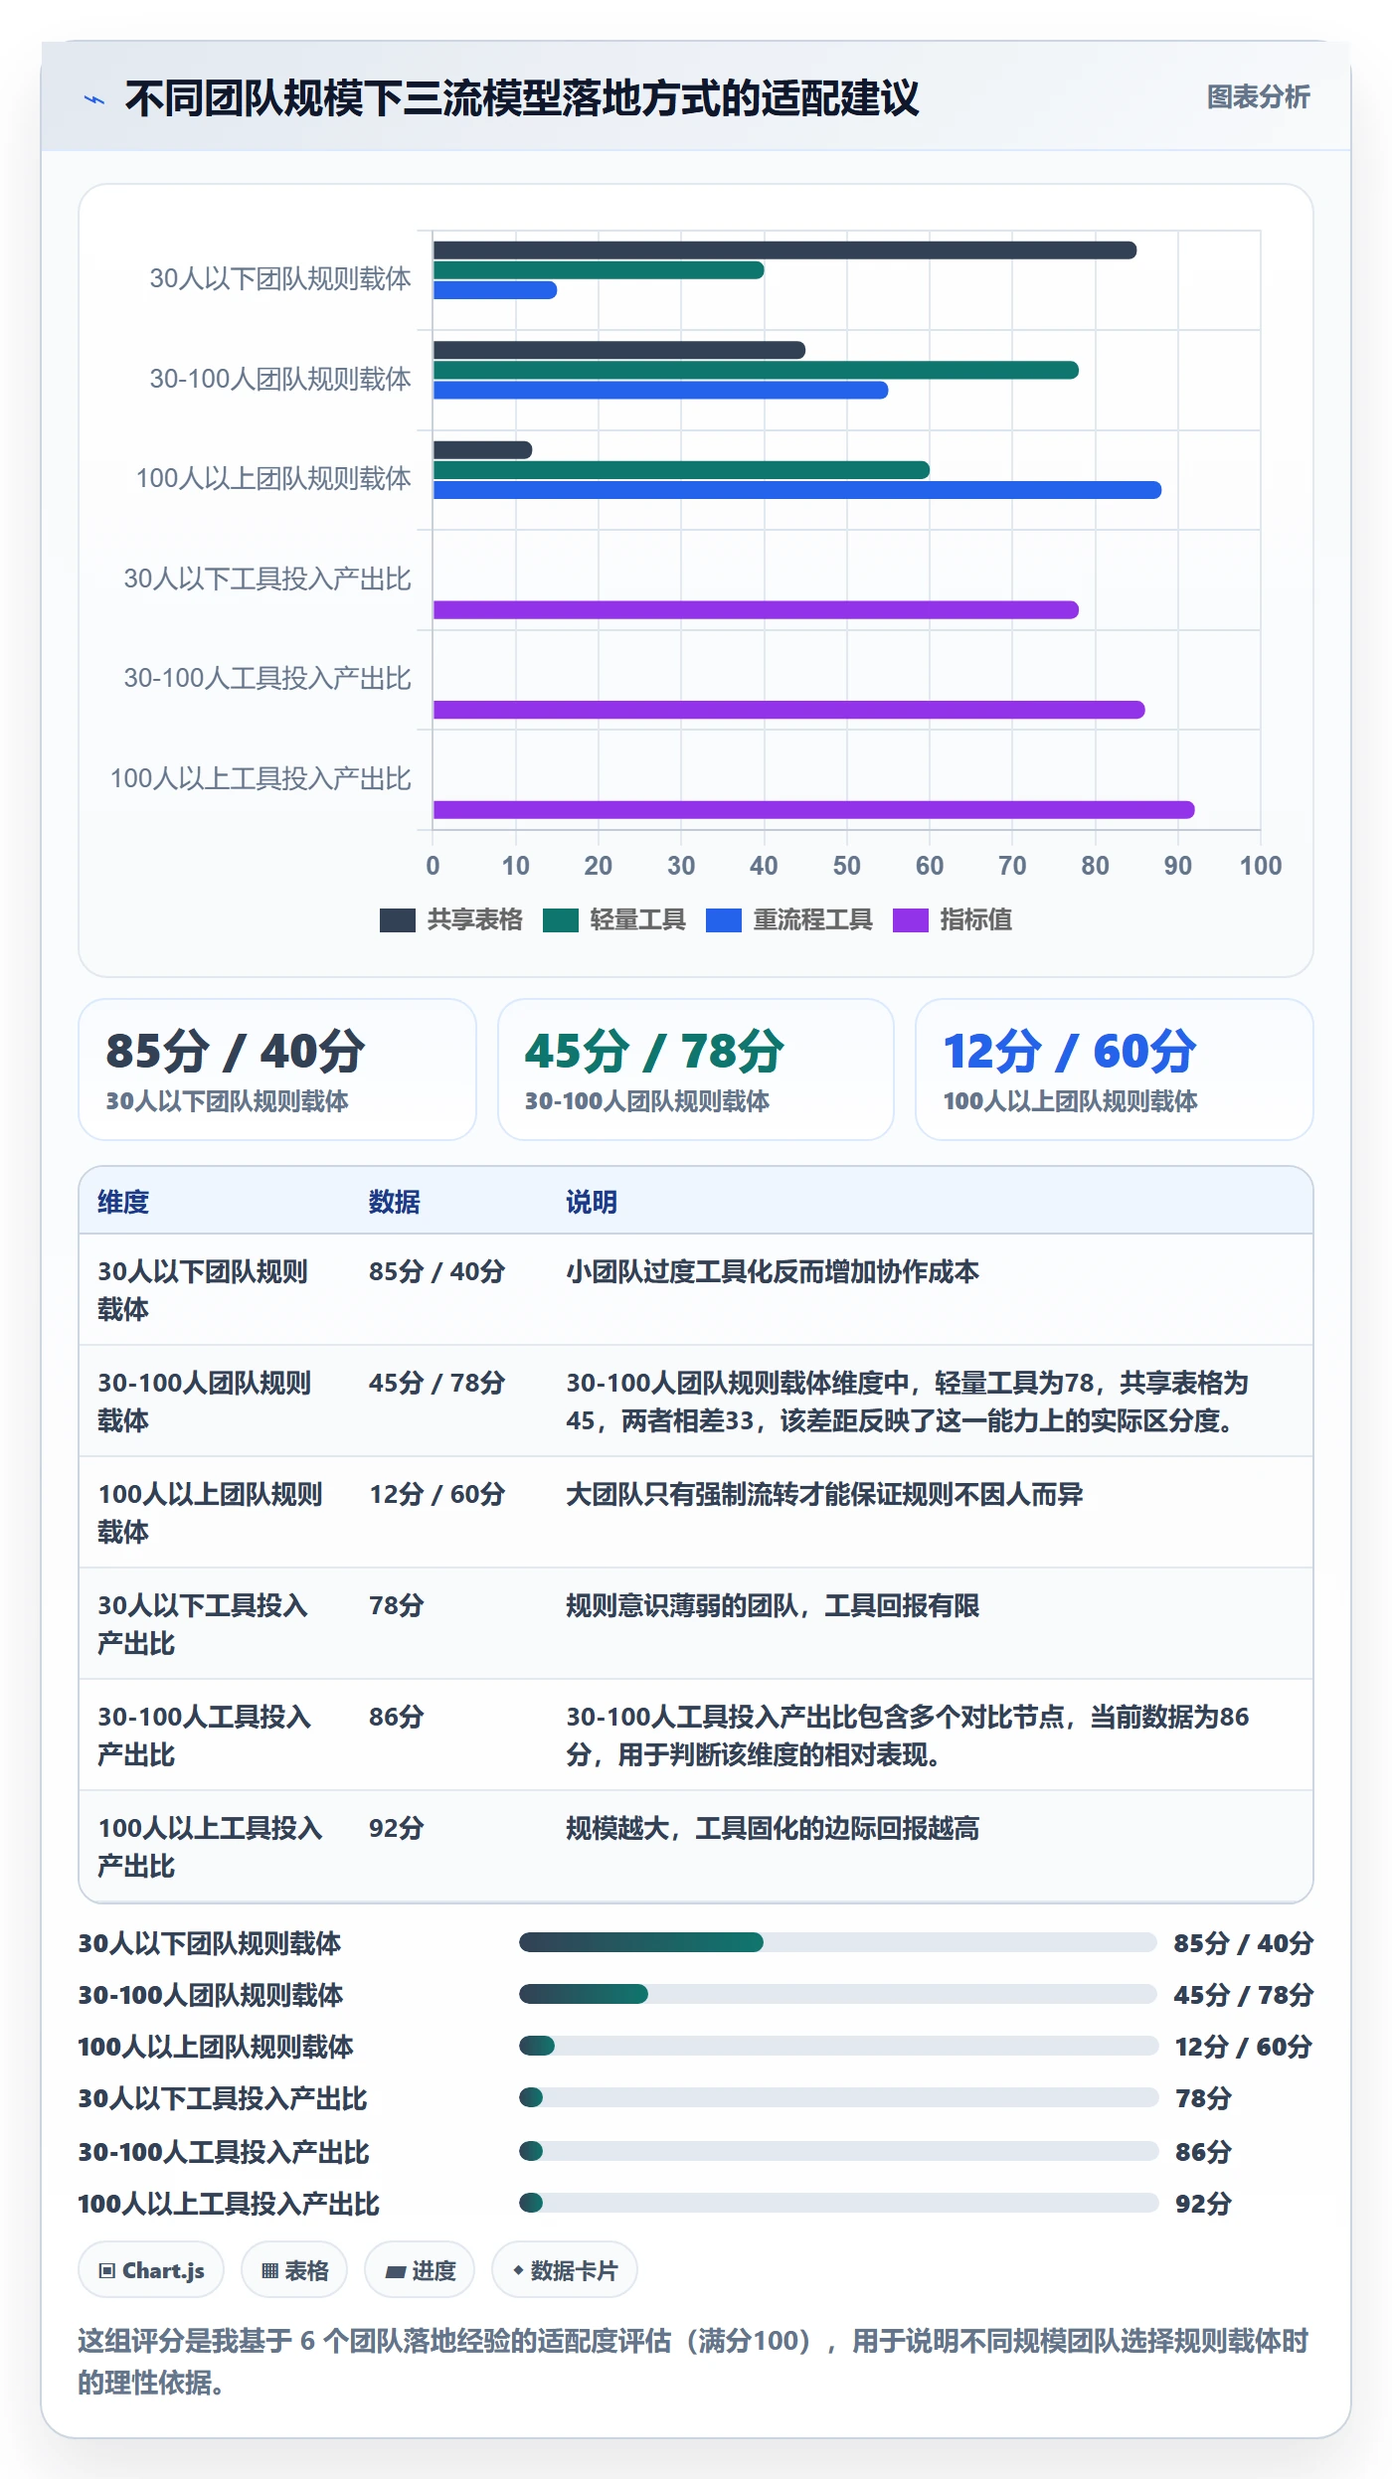
Task: Click the lightning icon beside the title
Action: point(94,99)
